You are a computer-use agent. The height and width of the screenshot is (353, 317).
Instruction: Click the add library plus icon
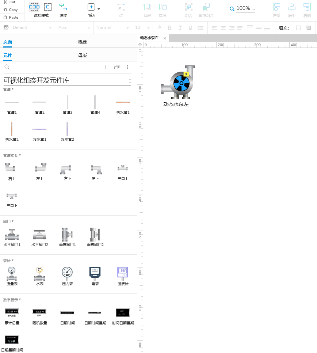click(106, 67)
